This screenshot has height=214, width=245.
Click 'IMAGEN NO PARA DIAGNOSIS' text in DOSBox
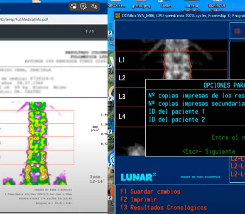tap(200, 177)
